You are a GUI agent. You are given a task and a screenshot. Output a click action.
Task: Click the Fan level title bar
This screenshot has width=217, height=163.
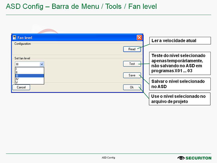73,38
